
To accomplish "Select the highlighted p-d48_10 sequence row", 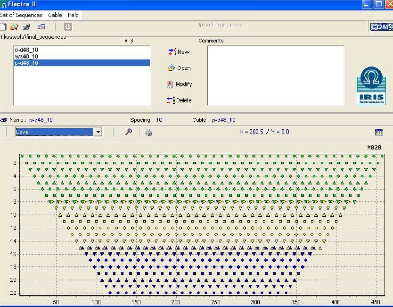I will coord(82,63).
